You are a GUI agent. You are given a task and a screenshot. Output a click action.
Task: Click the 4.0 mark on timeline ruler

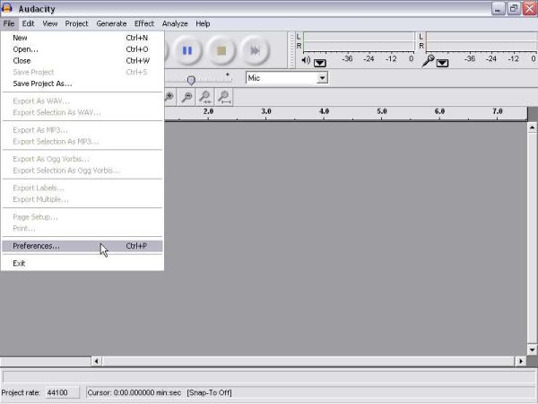(324, 111)
